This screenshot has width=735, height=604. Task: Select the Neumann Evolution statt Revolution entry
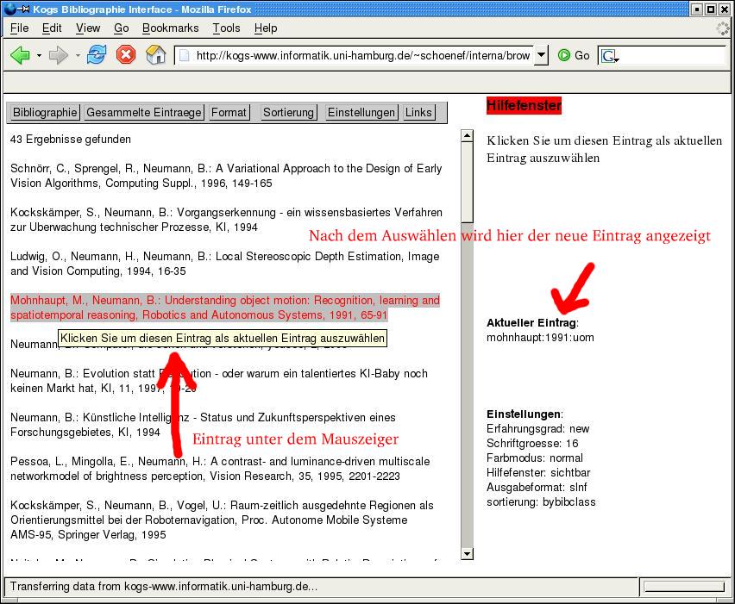click(219, 381)
